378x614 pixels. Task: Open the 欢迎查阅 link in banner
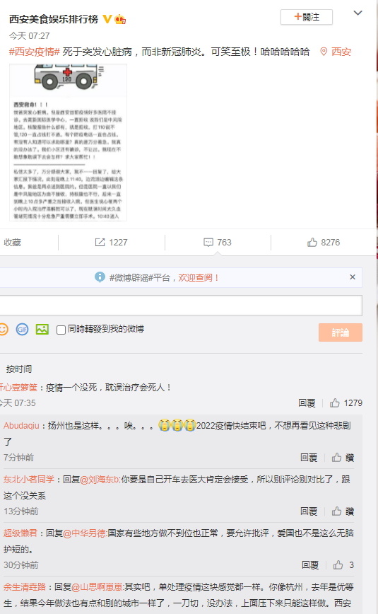click(199, 277)
